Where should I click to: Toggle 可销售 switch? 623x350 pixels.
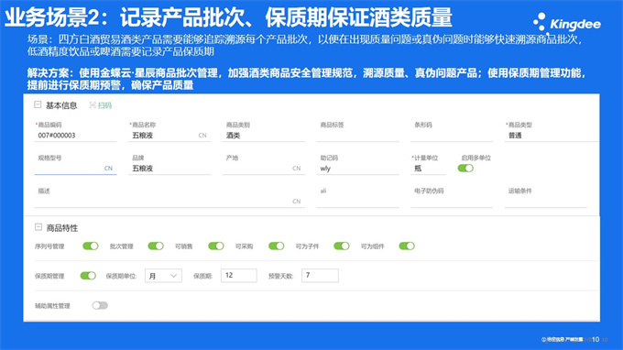[x=216, y=246]
